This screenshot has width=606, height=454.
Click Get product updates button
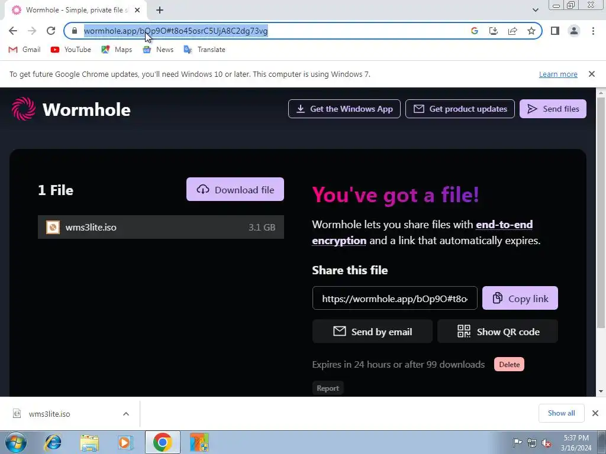click(x=460, y=109)
